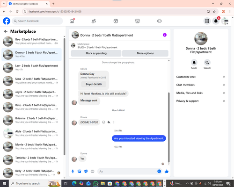React to the phone number message
The width and height of the screenshot is (234, 187).
[x=103, y=122]
